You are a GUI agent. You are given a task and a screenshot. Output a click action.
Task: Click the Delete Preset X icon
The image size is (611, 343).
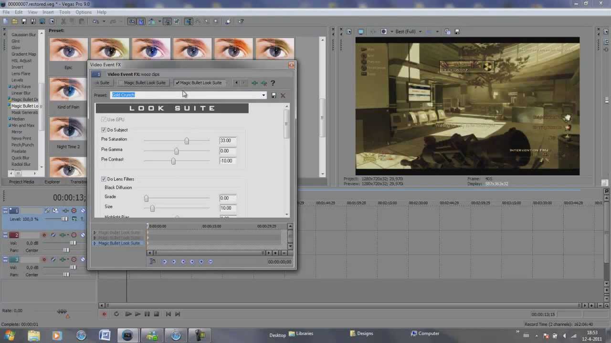[x=283, y=95]
